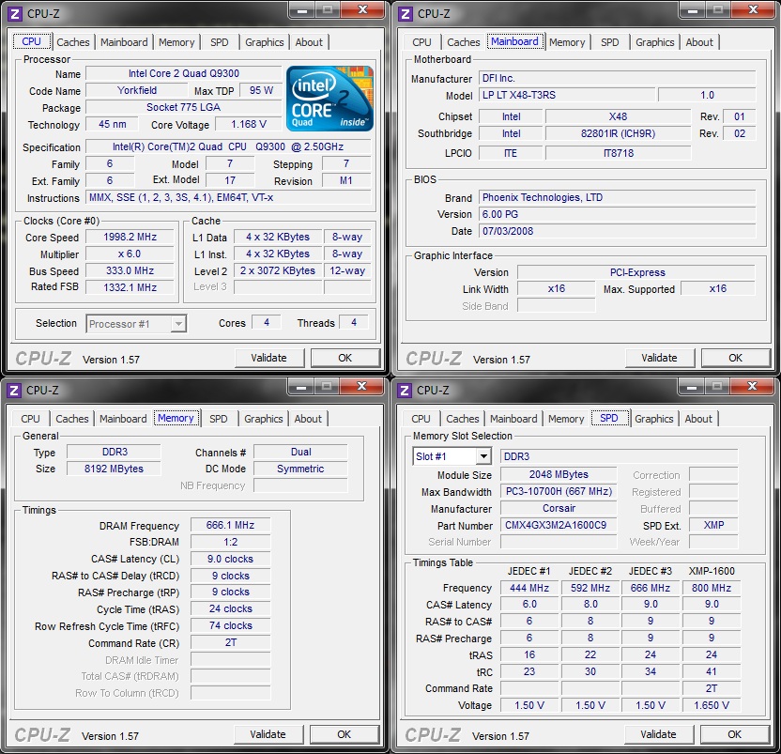Click the SPD Ext. value 'XMP'
Screen dimensions: 781x754
[713, 525]
